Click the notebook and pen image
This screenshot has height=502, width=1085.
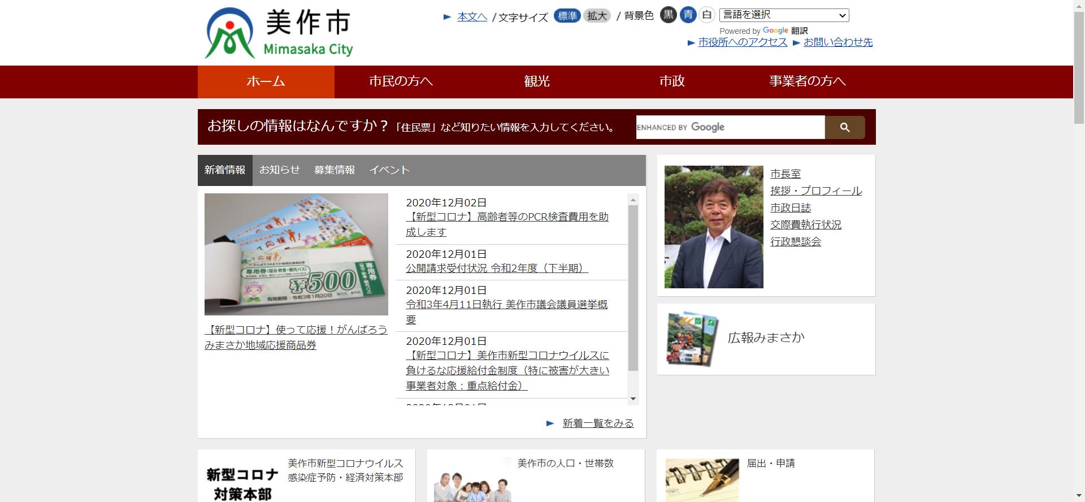tap(702, 480)
